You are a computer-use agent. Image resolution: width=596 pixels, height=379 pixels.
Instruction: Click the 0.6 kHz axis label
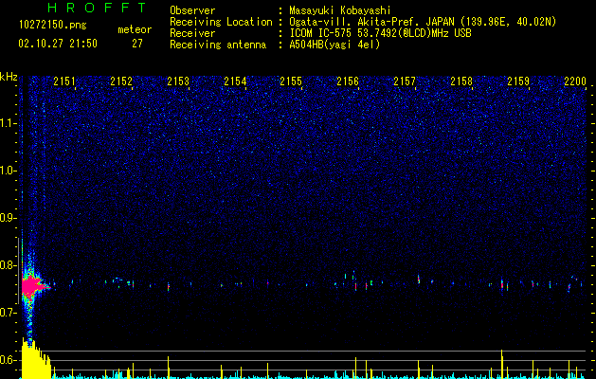pos(8,360)
